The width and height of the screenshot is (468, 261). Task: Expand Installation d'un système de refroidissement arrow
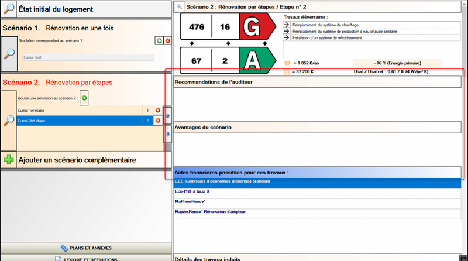[287, 37]
